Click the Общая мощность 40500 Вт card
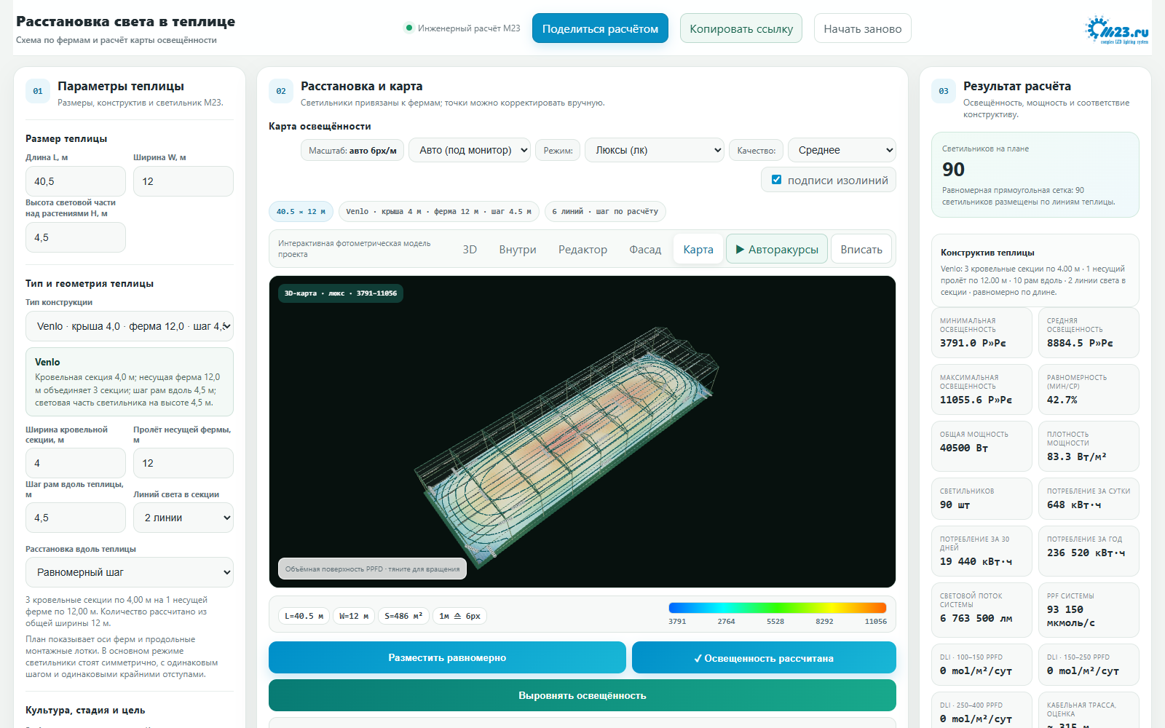 coord(982,446)
